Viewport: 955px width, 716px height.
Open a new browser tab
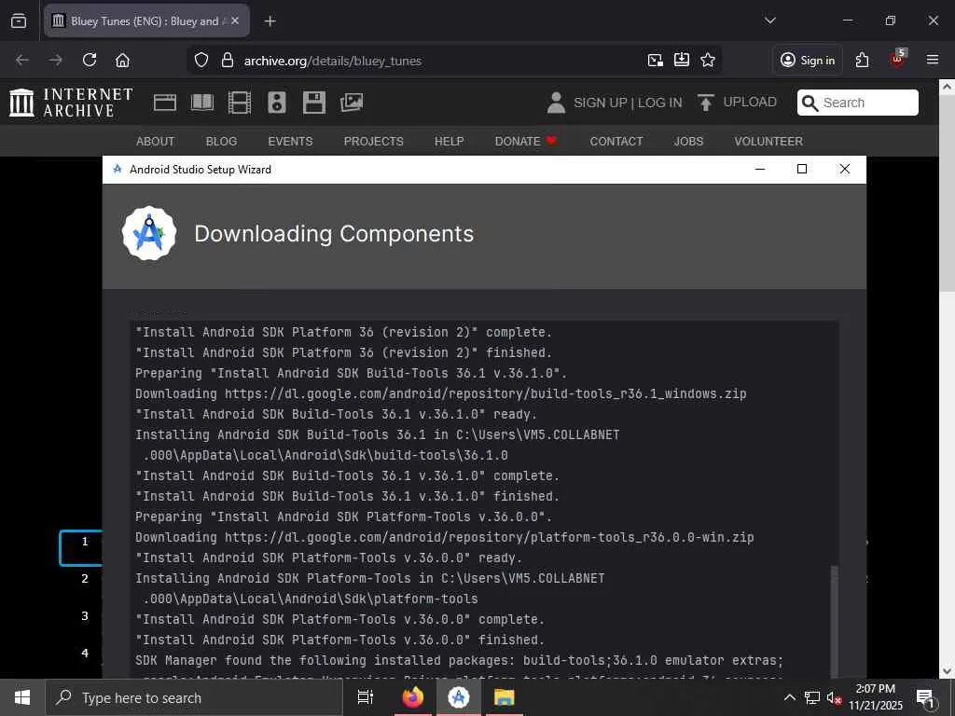pos(270,21)
